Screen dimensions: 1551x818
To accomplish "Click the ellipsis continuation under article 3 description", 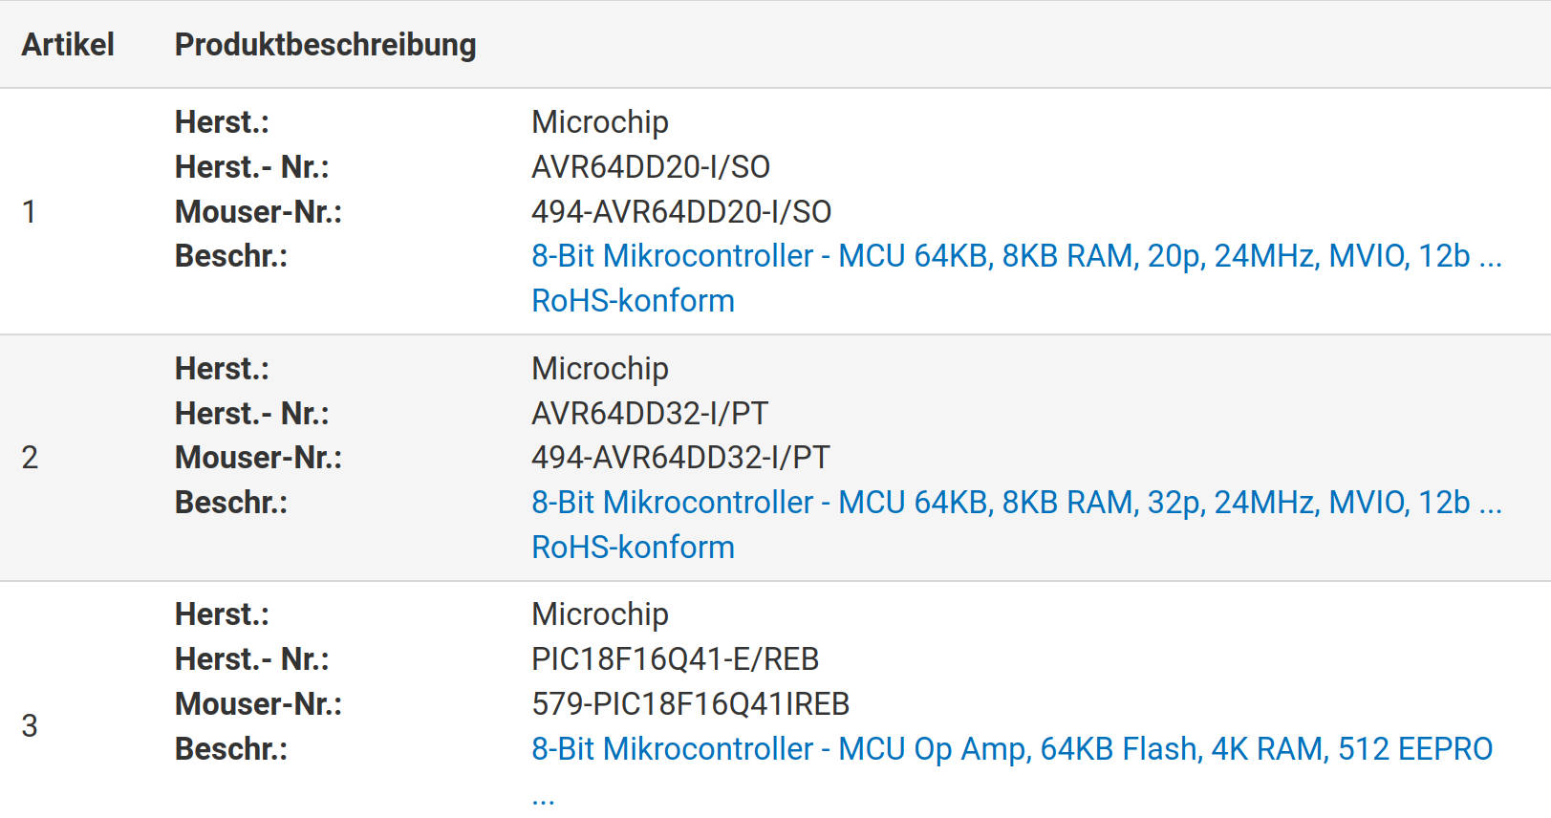I will [543, 799].
